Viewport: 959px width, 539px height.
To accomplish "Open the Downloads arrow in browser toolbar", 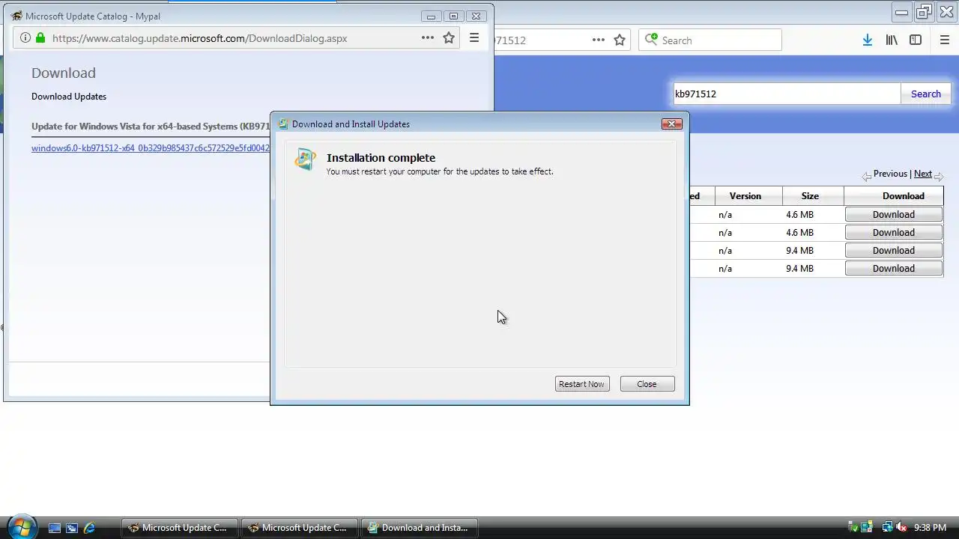I will (868, 40).
